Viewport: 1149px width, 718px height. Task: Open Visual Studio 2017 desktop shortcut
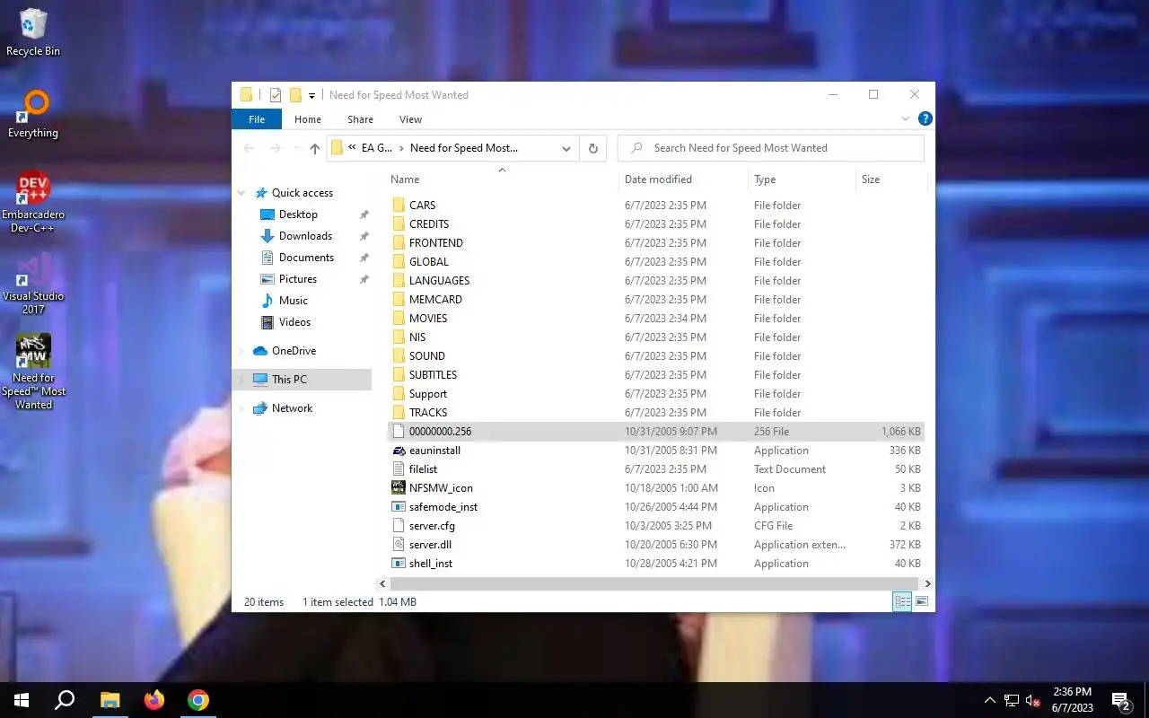click(x=33, y=283)
